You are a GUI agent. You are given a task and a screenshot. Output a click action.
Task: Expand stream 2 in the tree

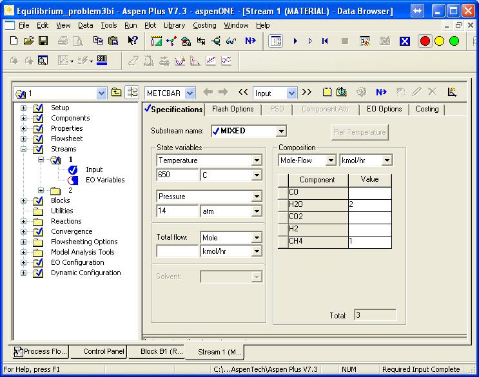coord(41,190)
